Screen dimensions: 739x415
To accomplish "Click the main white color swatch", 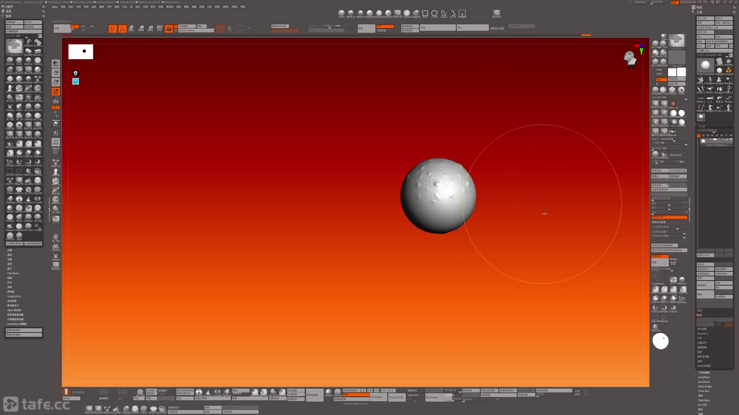I will [681, 72].
